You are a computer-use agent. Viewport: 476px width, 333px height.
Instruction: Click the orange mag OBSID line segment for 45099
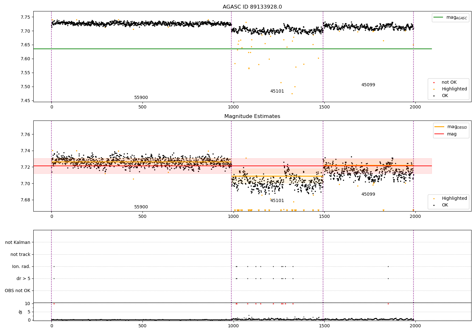coord(368,166)
